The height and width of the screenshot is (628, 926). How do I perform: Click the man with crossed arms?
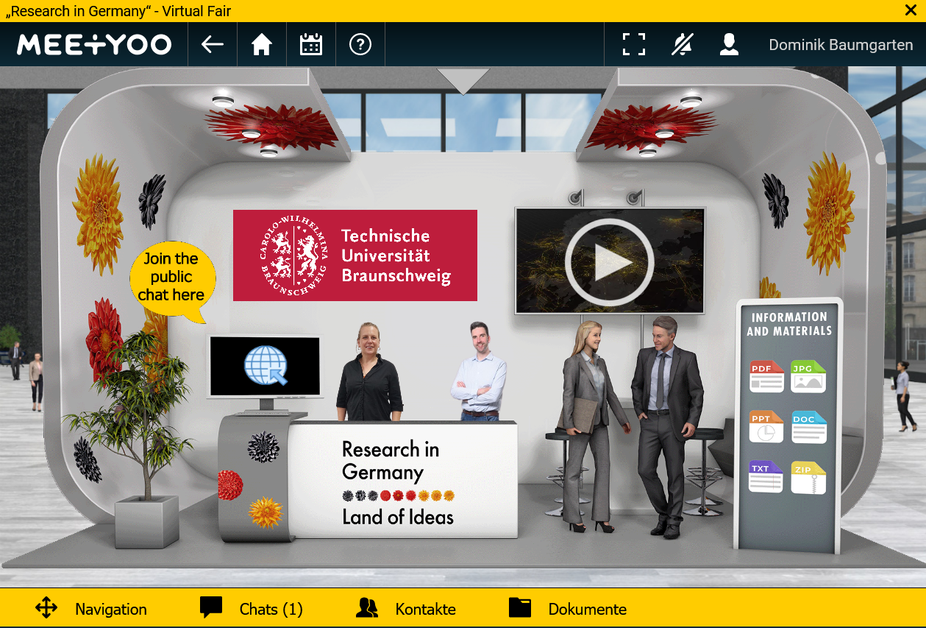(480, 371)
